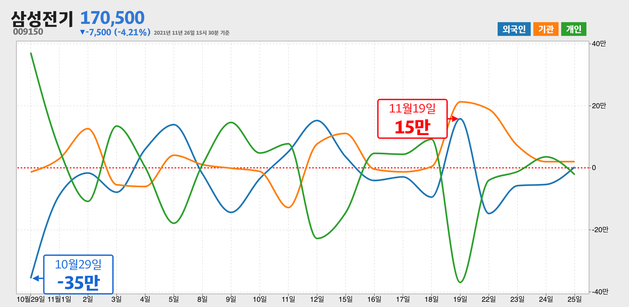This screenshot has width=629, height=307.
Task: Click the 22일 x-axis label
Action: [488, 299]
